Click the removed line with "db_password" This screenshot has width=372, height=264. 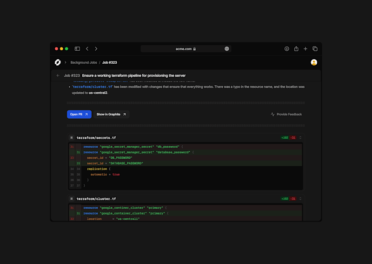point(186,147)
